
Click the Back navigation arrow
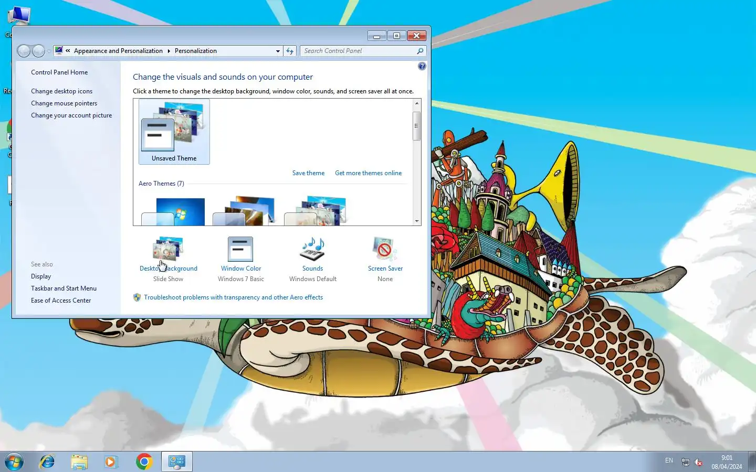tap(24, 51)
